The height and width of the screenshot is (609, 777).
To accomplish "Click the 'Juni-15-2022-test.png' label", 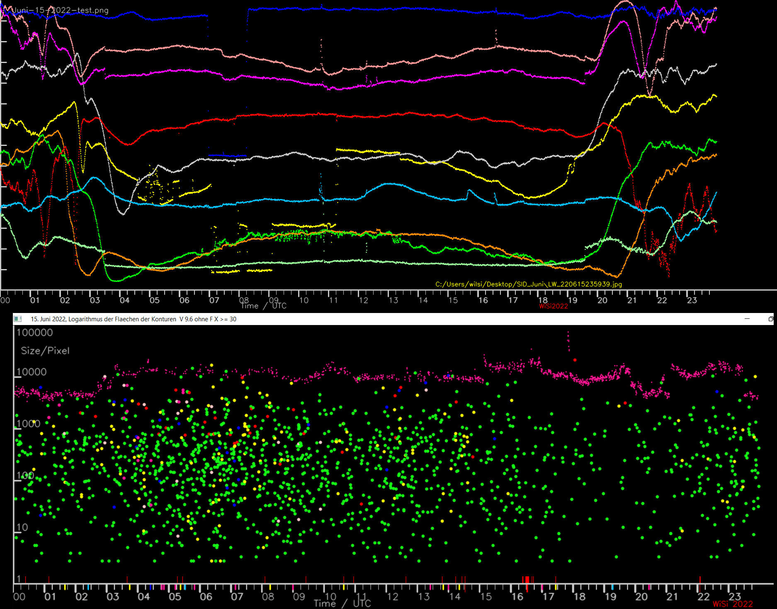I will click(x=61, y=10).
